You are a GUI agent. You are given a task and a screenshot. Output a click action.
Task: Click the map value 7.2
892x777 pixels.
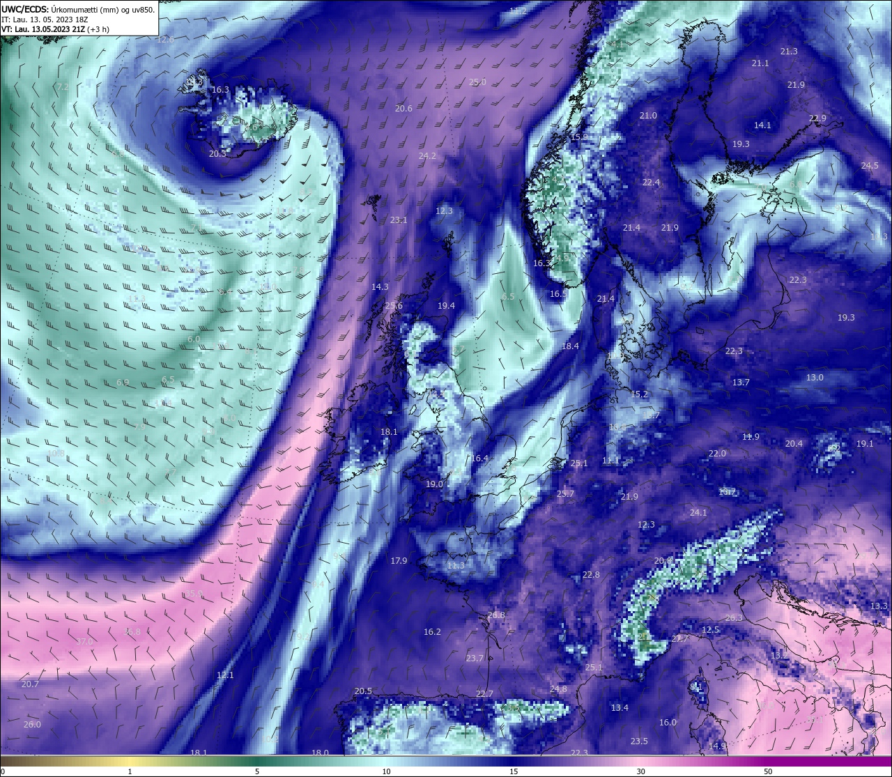pos(63,87)
